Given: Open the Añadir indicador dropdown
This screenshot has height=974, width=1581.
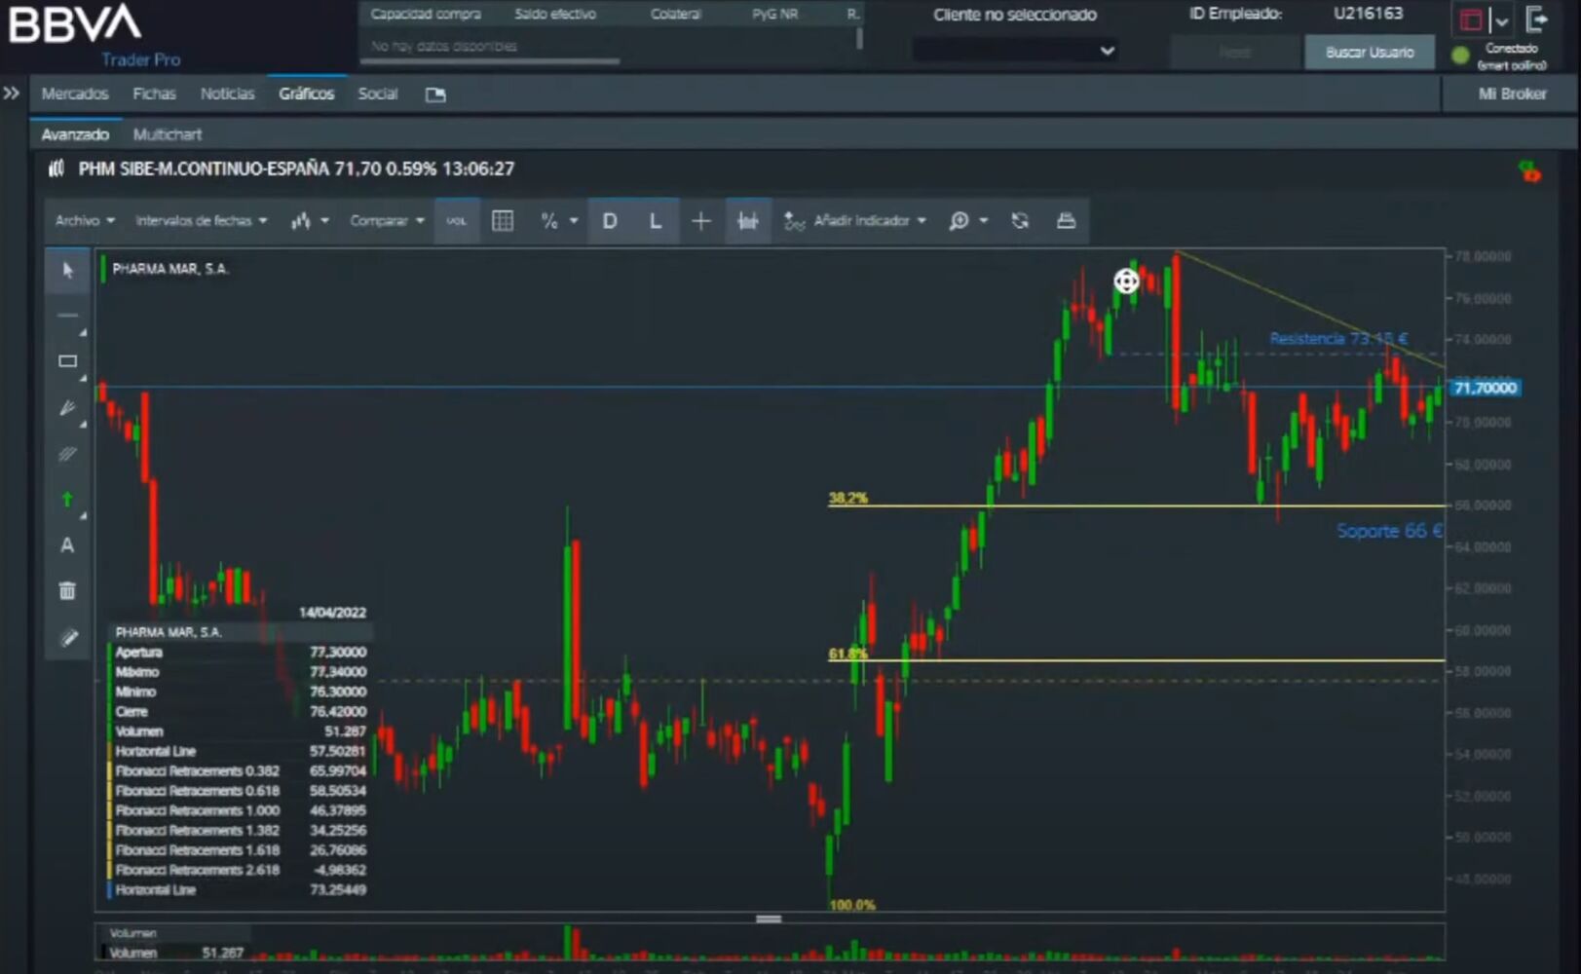Looking at the screenshot, I should click(x=855, y=221).
